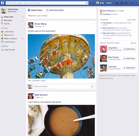The height and width of the screenshot is (136, 139).
Task: Open the notifications globe icon
Action: (x=126, y=3)
